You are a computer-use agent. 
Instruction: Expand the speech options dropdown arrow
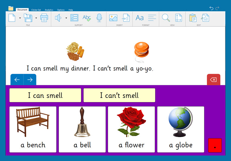tap(66, 18)
